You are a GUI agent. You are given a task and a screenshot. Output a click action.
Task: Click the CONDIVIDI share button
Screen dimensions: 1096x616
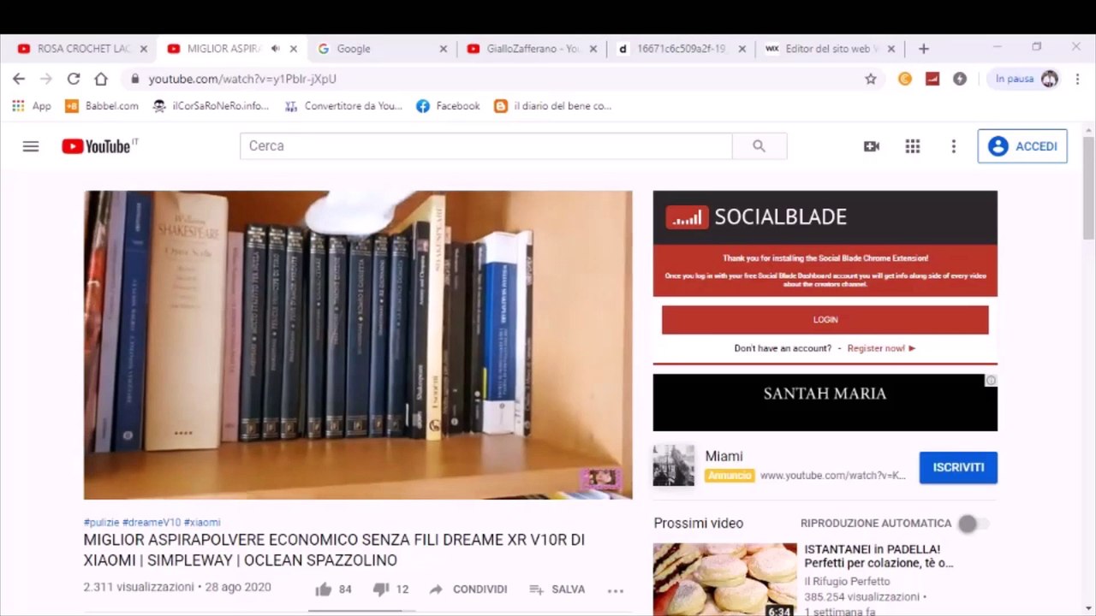468,589
